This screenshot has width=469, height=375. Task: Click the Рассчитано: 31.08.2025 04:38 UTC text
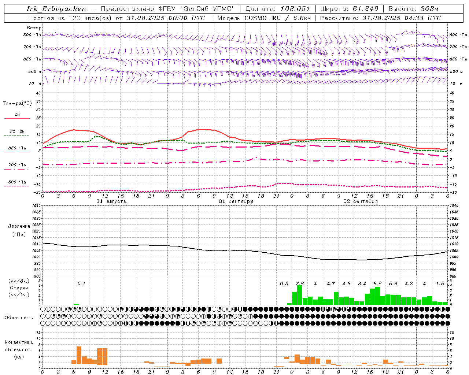pyautogui.click(x=380, y=18)
